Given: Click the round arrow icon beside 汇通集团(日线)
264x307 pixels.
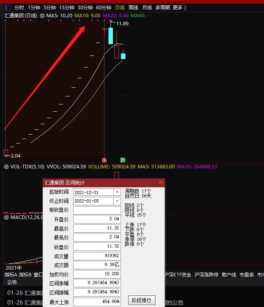Looking at the screenshot, I should (42, 16).
